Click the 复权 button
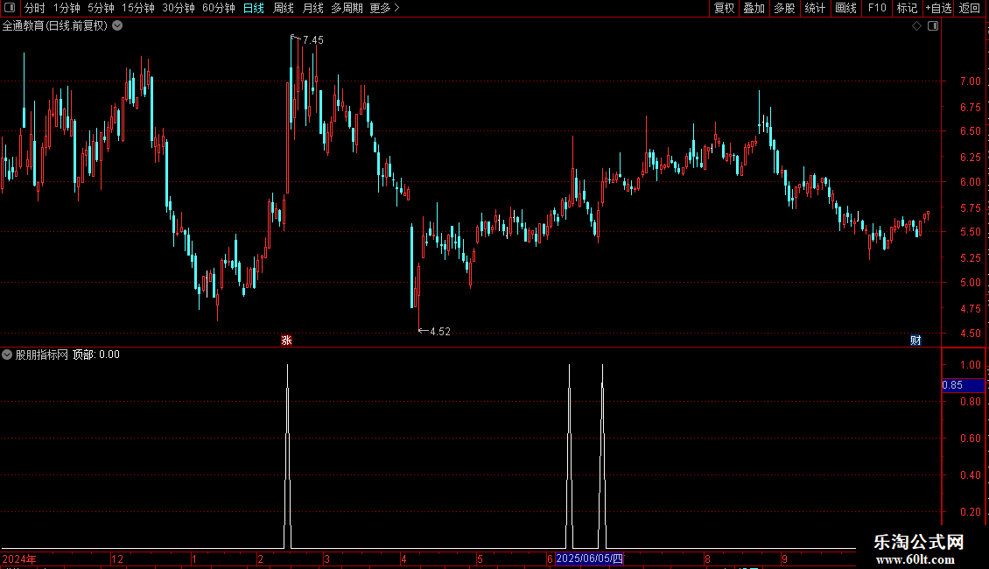The height and width of the screenshot is (569, 989). pos(724,8)
